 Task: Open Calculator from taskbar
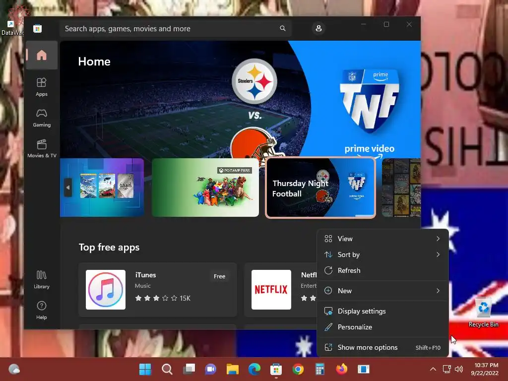coord(320,369)
